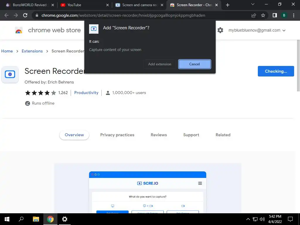Open the web store settings gear
The width and height of the screenshot is (300, 225).
coord(220,30)
